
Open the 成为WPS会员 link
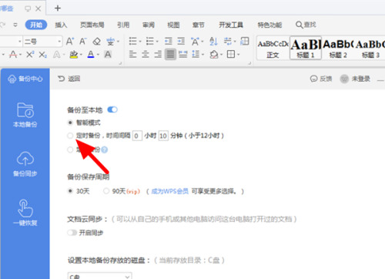point(169,191)
